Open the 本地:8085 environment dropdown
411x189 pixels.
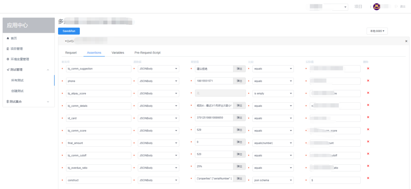coord(377,31)
